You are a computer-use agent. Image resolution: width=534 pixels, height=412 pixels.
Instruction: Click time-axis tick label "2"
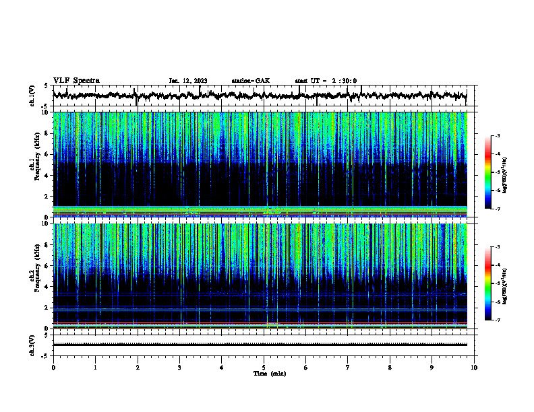point(138,368)
